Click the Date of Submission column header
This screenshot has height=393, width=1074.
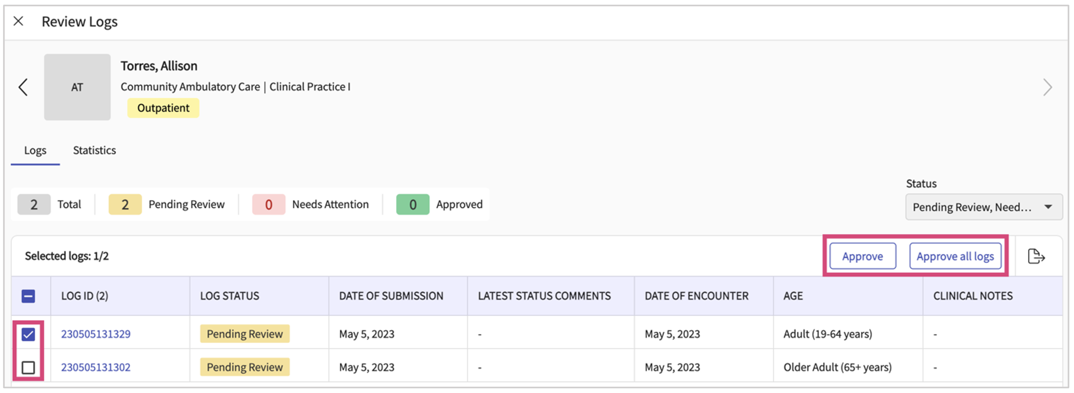click(391, 296)
